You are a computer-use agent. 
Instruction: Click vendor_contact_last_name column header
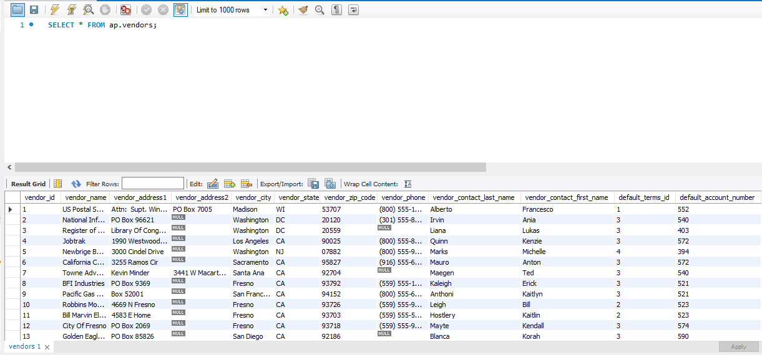pyautogui.click(x=474, y=197)
